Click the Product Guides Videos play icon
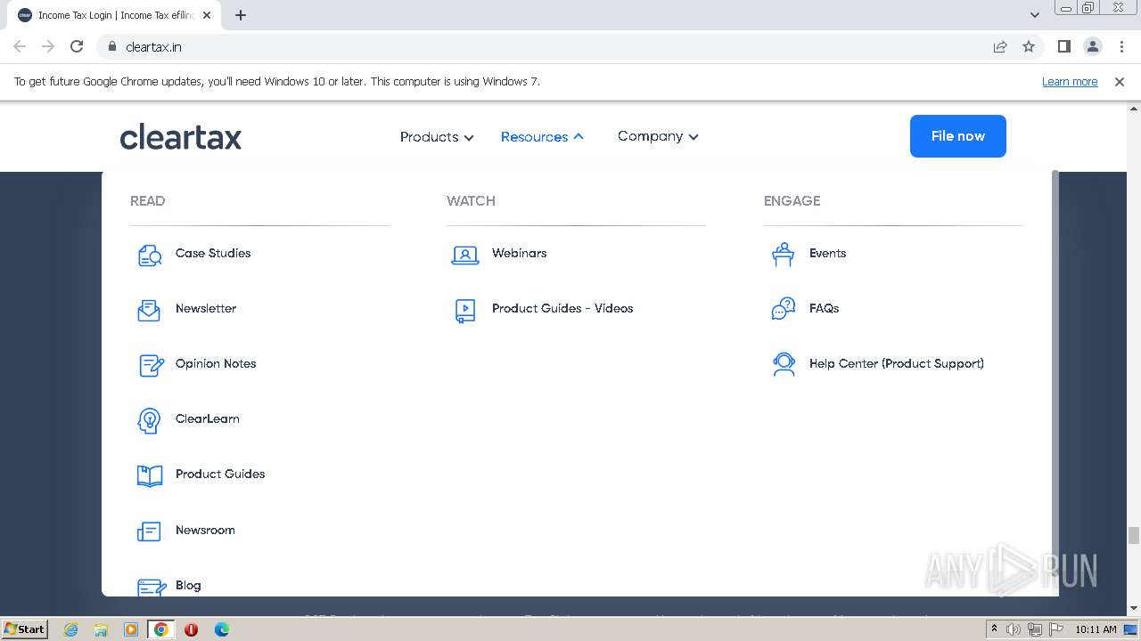1141x641 pixels. [465, 310]
